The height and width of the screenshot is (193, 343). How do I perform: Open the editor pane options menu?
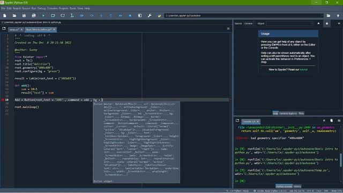point(228,28)
